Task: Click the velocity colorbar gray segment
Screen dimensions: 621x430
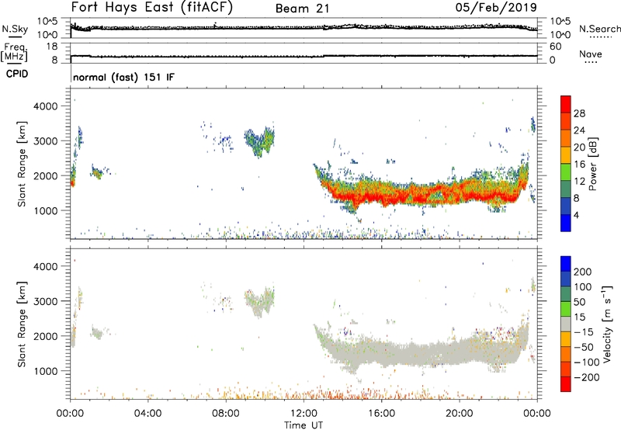Action: tap(566, 324)
